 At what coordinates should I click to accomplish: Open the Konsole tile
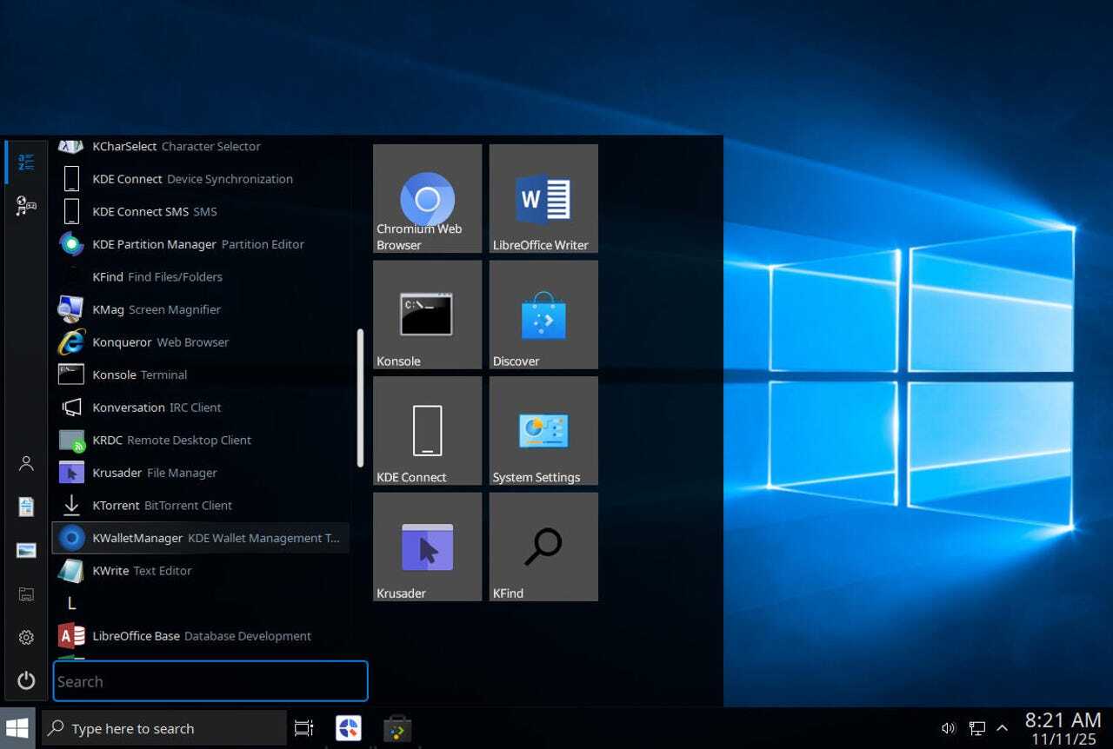(427, 315)
